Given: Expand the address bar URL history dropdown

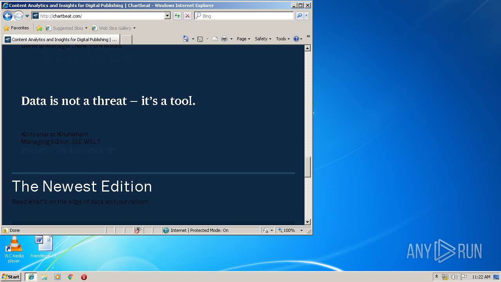Looking at the screenshot, I should 168,16.
